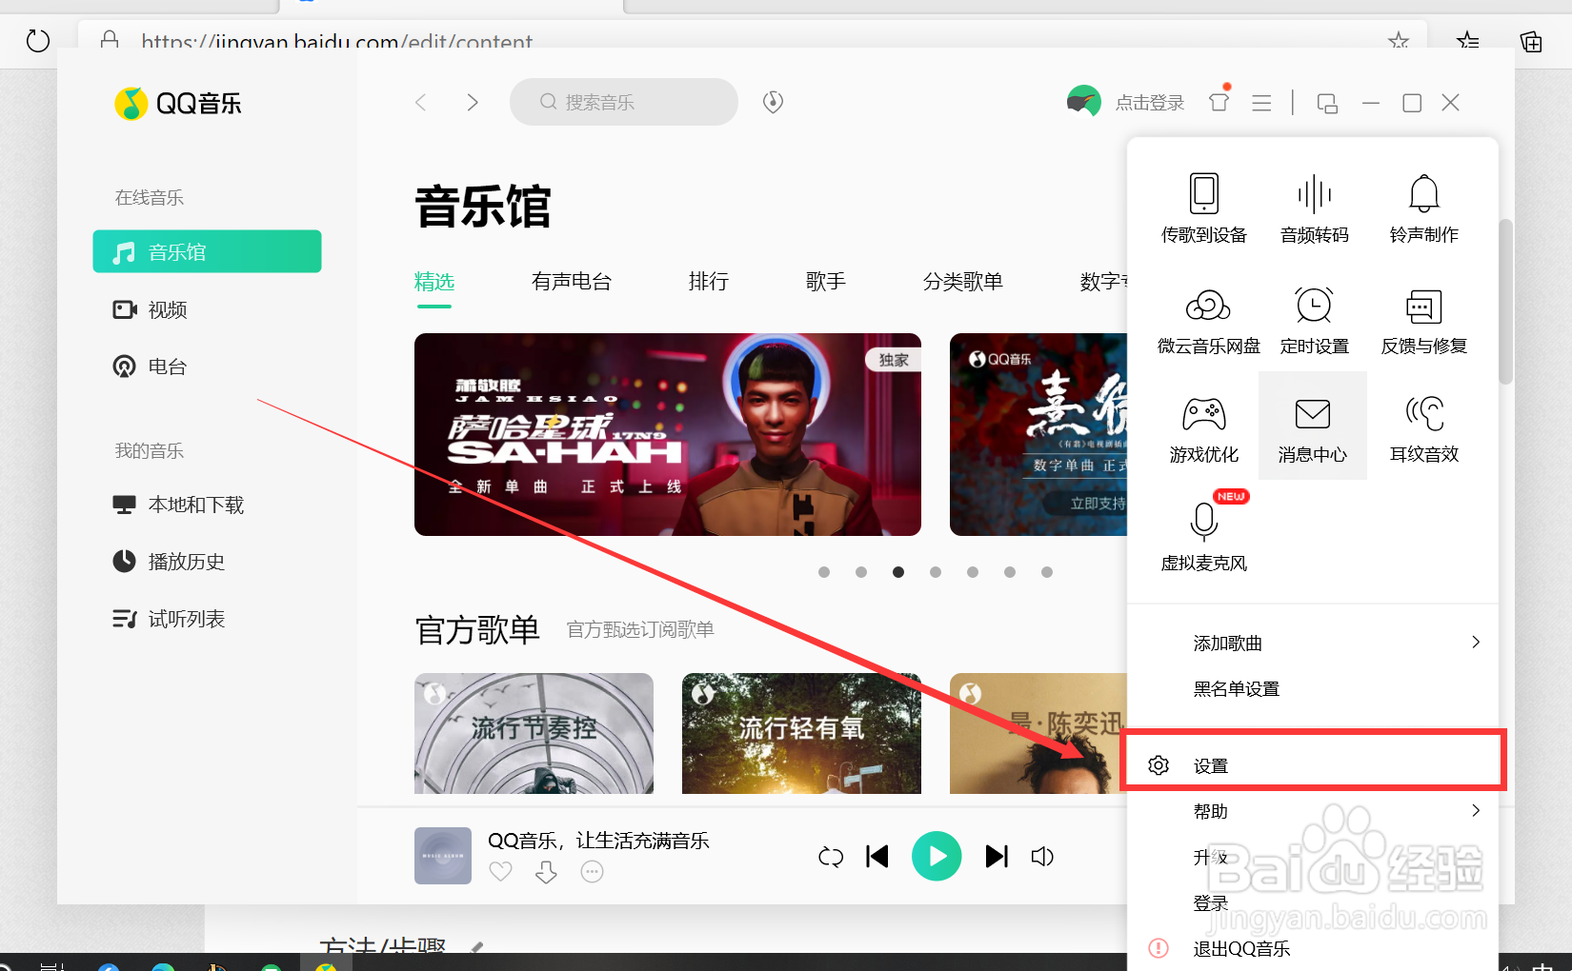Open the 传歌到设备 transfer tool

tap(1204, 208)
